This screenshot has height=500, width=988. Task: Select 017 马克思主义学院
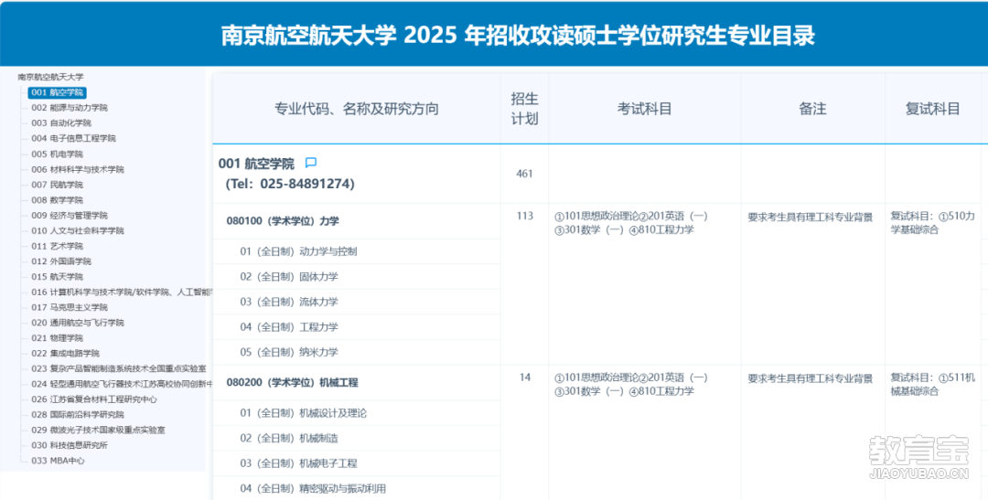pos(70,307)
